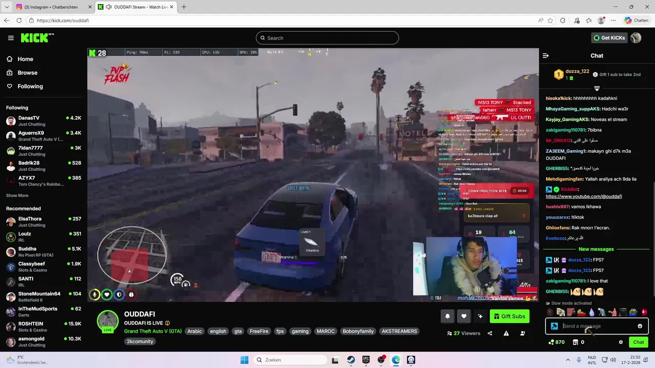Open a new browser tab
655x368 pixels.
184,7
